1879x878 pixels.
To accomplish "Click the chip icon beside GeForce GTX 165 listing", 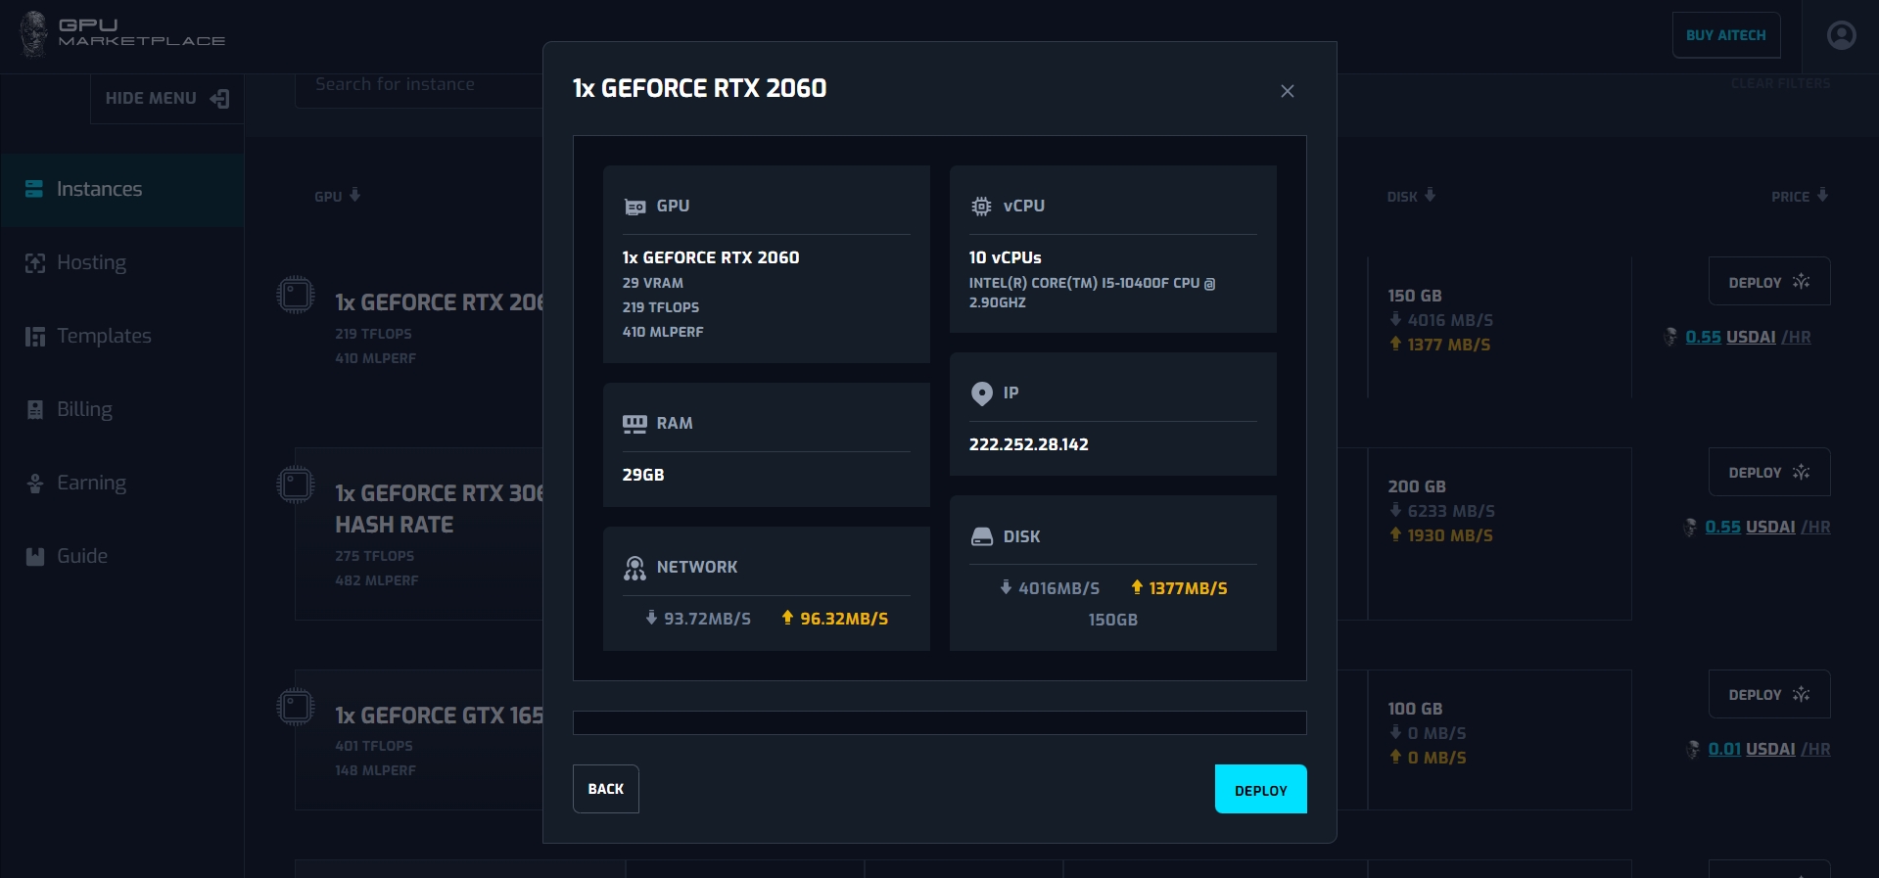I will [x=296, y=707].
